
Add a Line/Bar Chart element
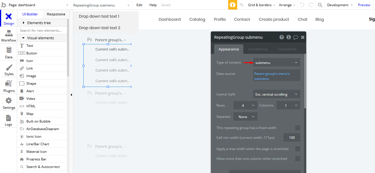pos(42,144)
